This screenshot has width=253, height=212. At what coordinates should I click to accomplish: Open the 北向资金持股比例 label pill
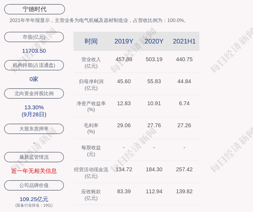[34, 93]
